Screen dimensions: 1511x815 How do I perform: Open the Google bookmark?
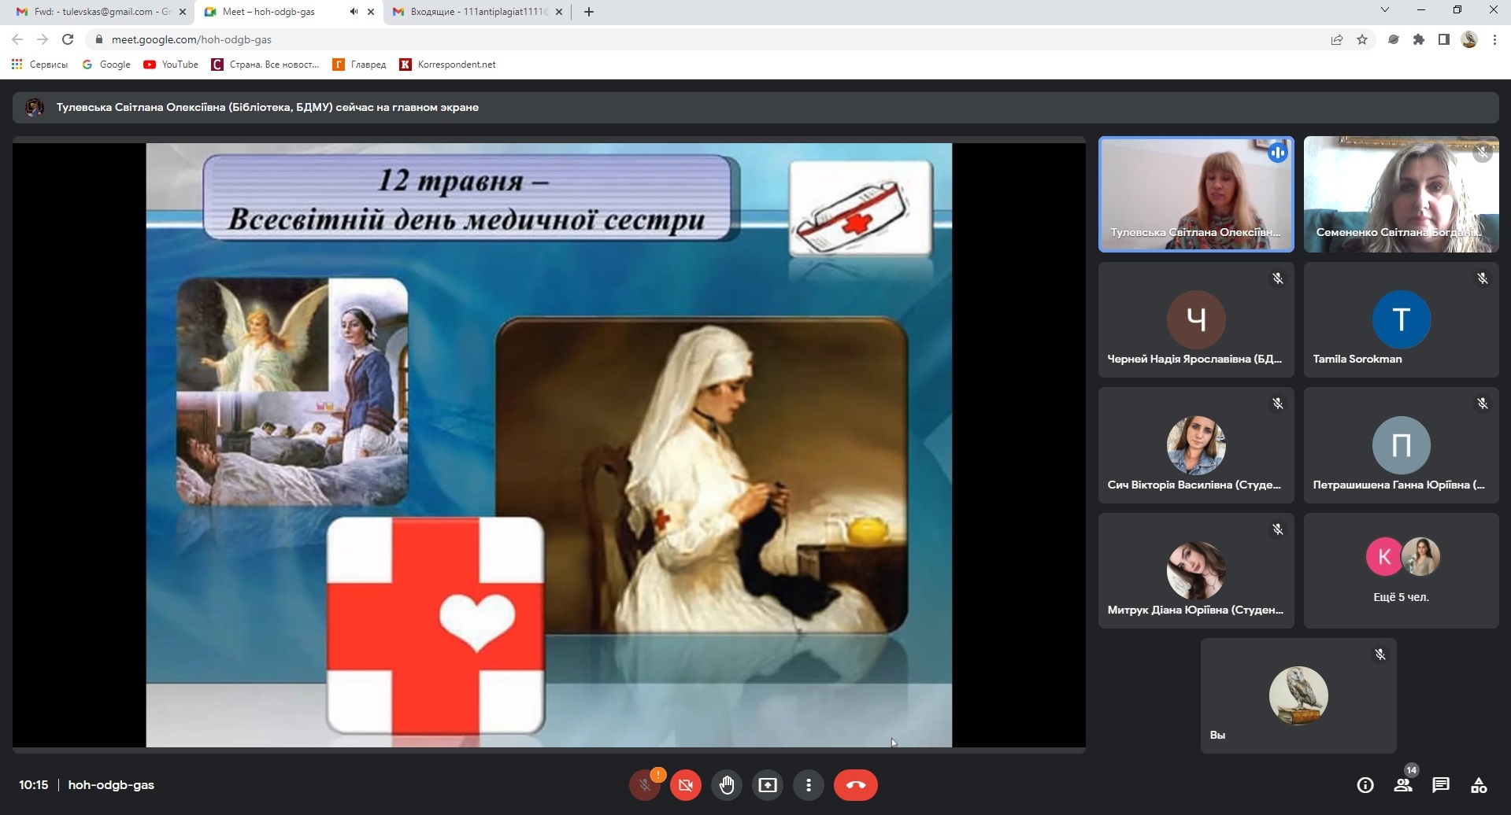[x=106, y=65]
